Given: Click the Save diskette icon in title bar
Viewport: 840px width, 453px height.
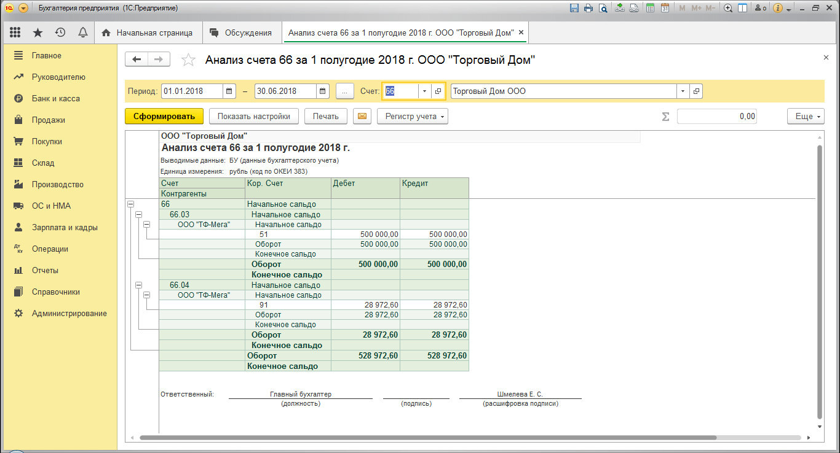Looking at the screenshot, I should pos(574,8).
